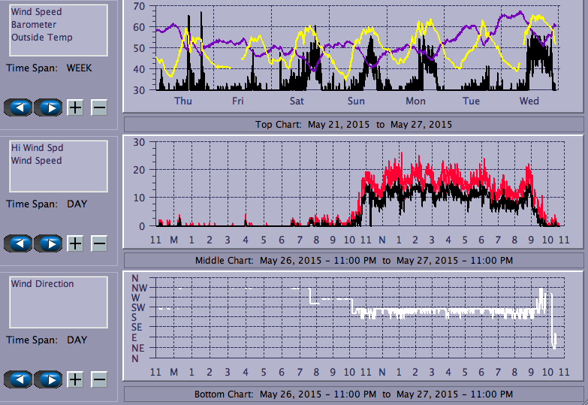
Task: Advance the middle chart forward one day
Action: click(x=48, y=243)
